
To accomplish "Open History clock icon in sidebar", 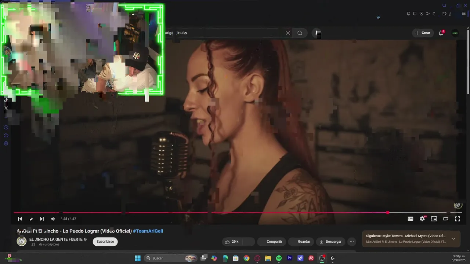I will 6,127.
